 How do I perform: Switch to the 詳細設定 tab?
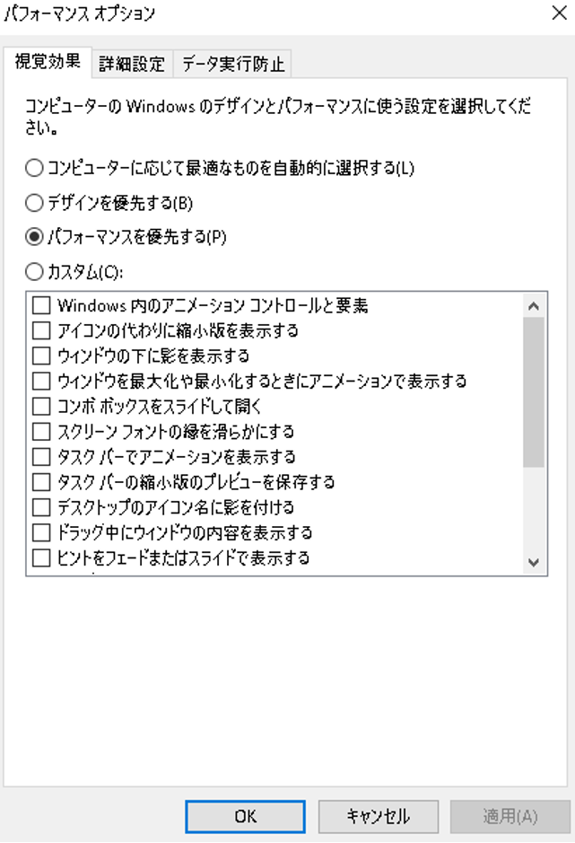pos(132,64)
